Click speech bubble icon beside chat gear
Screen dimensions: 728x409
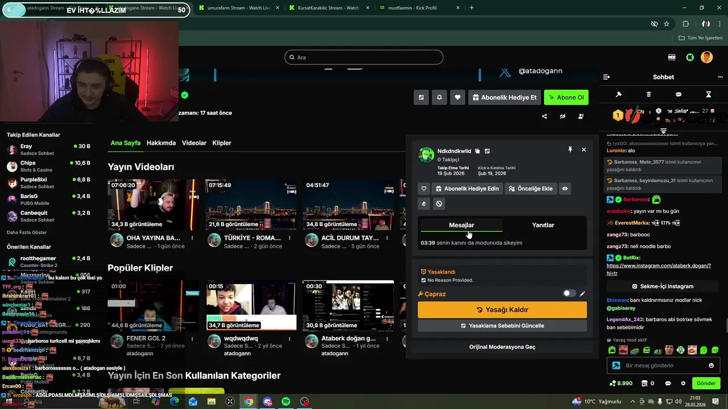(668, 383)
